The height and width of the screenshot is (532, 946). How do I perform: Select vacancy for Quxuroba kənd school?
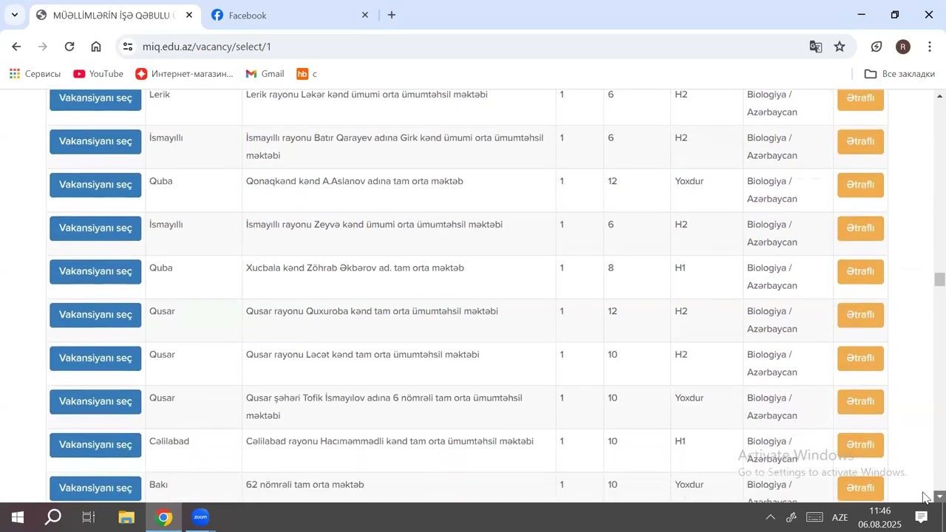pyautogui.click(x=95, y=315)
